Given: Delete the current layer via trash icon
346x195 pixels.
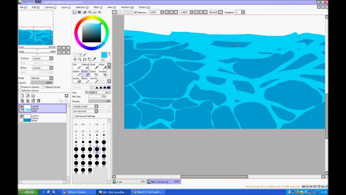Looking at the screenshot, I should click(38, 100).
